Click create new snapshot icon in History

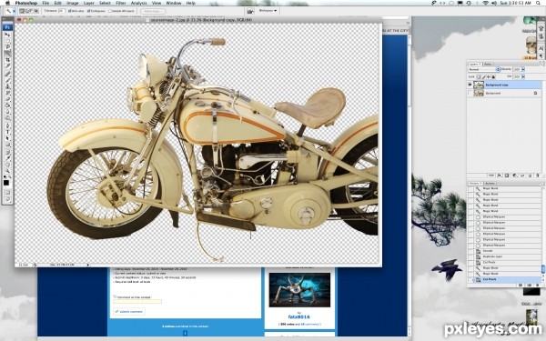(x=529, y=285)
